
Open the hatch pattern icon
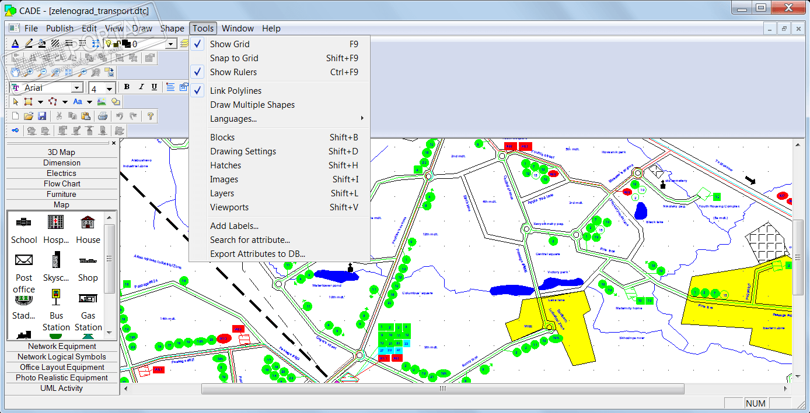(55, 43)
